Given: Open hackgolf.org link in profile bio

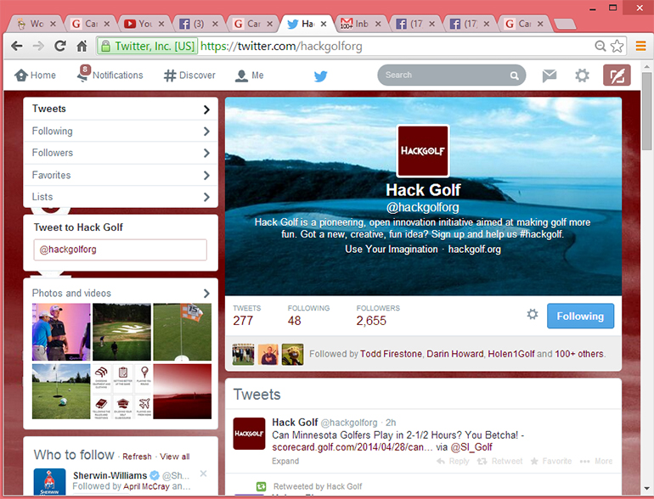Looking at the screenshot, I should pyautogui.click(x=474, y=249).
